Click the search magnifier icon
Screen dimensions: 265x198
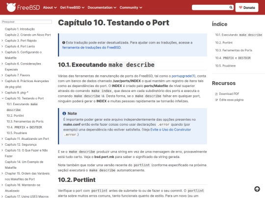point(231,7)
